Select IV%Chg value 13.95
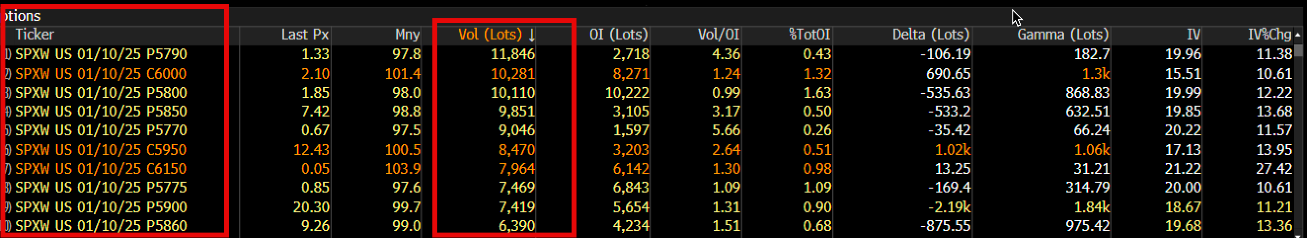1307x238 pixels. [1274, 150]
